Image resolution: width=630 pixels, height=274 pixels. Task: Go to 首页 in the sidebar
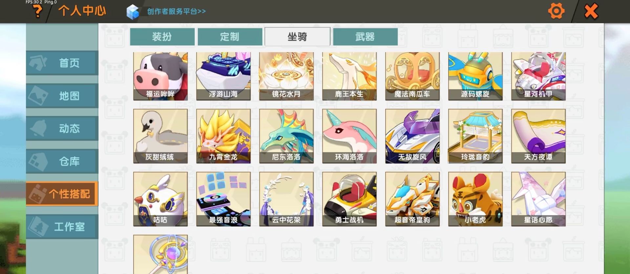(x=62, y=63)
